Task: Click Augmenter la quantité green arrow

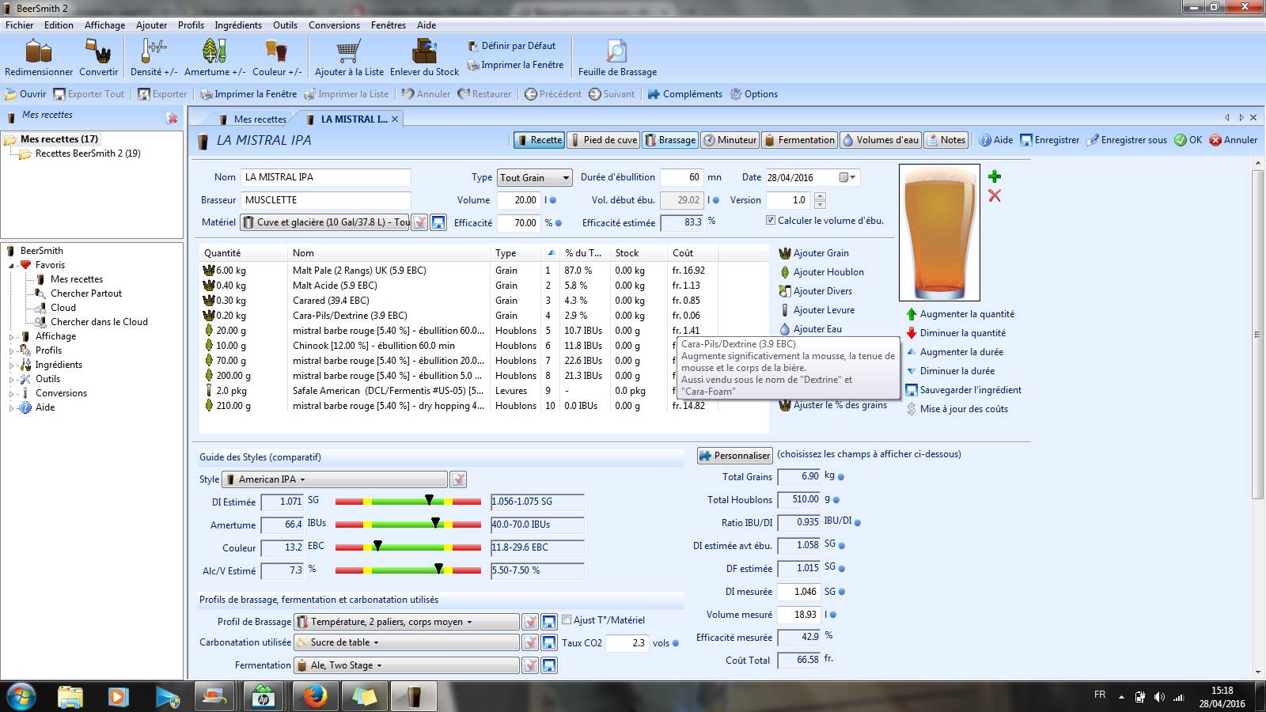Action: (x=960, y=314)
